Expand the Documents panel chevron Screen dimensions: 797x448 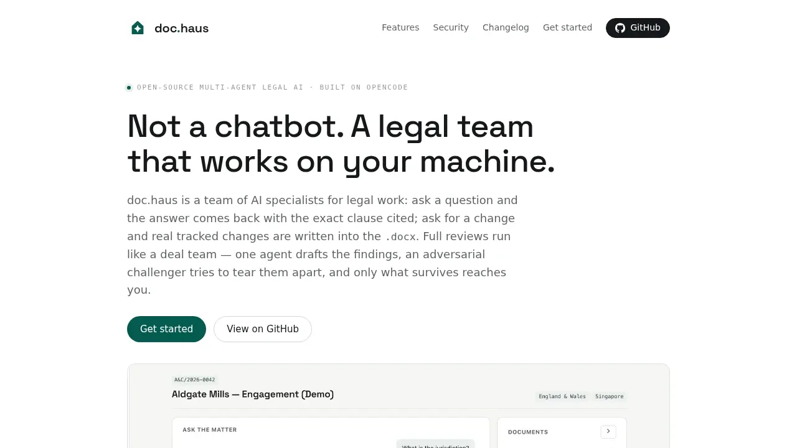pos(608,431)
